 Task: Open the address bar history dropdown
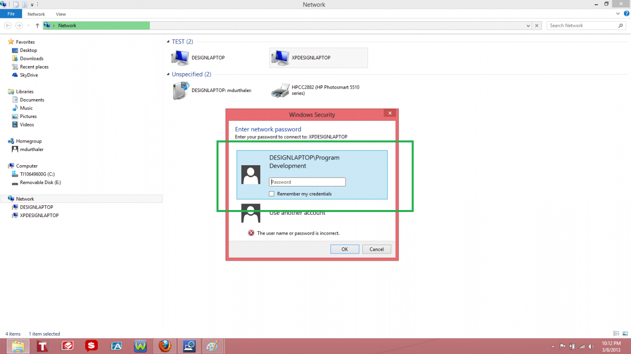[528, 25]
